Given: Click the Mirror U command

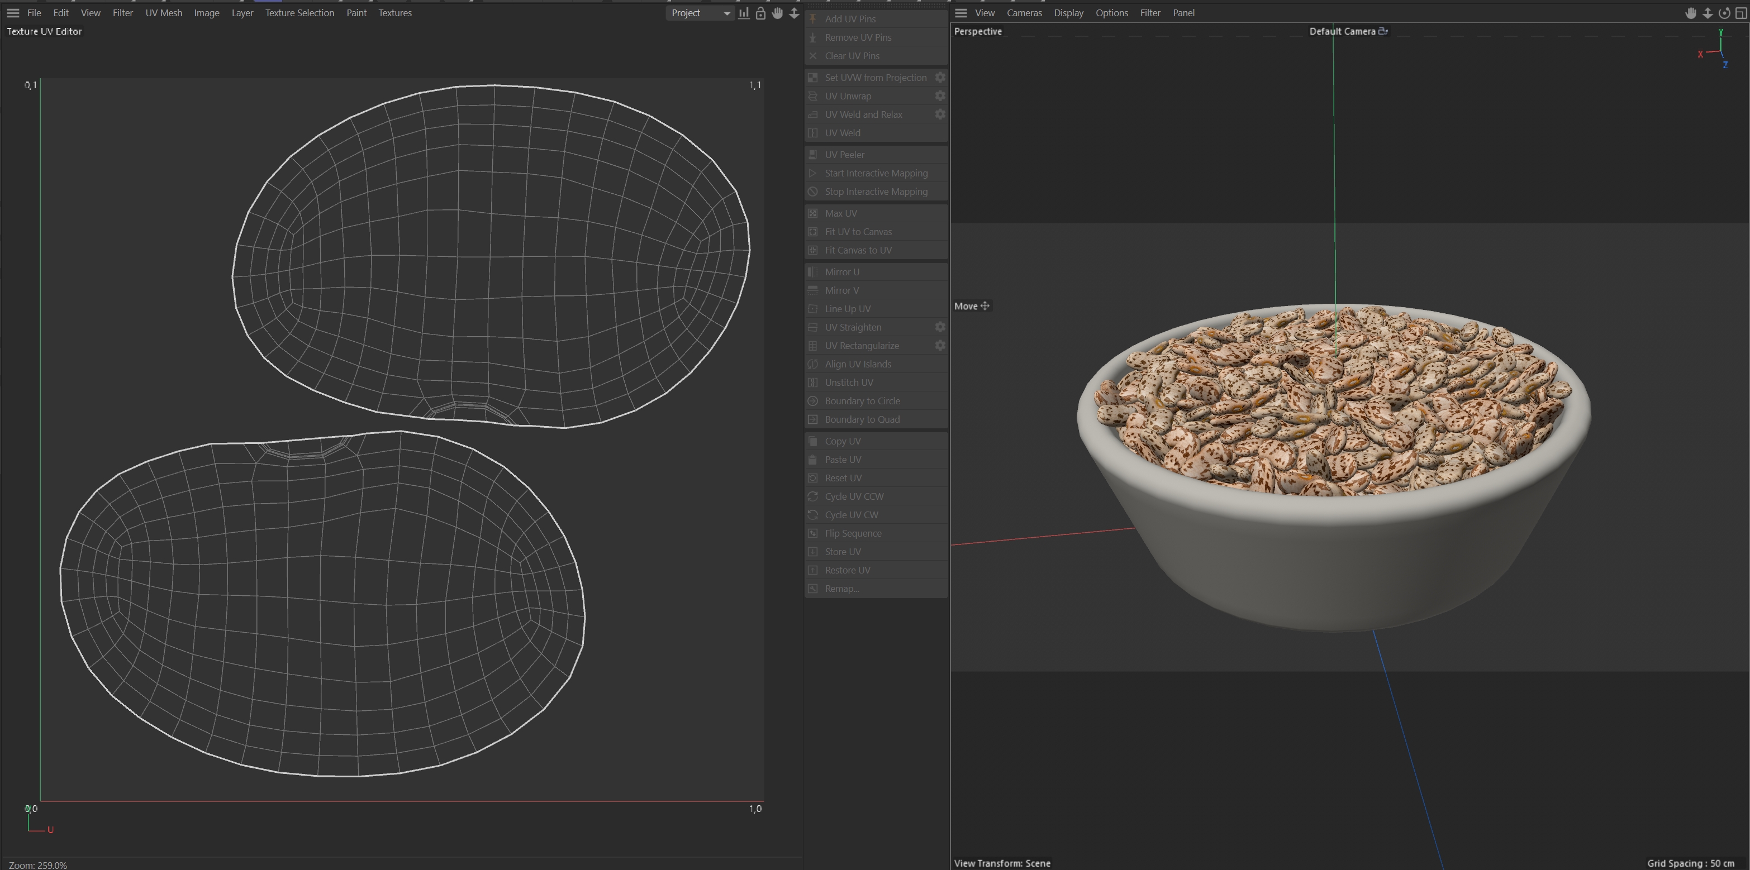Looking at the screenshot, I should click(x=841, y=271).
